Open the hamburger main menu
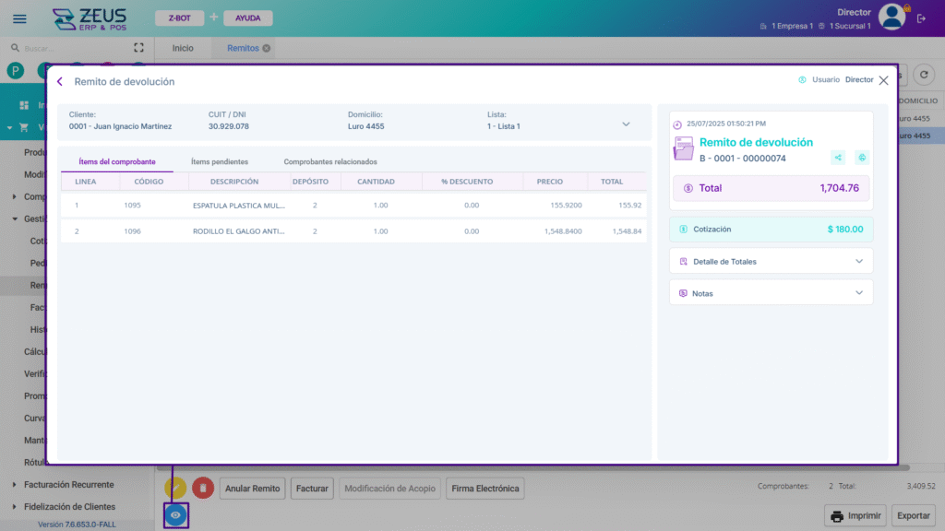Screen dimensions: 945x531 point(19,18)
